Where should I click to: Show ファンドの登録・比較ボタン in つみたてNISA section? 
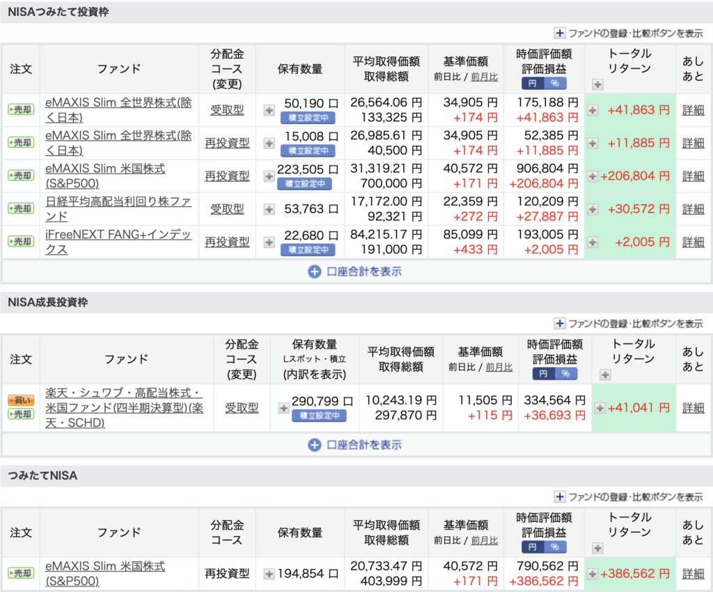[x=628, y=497]
